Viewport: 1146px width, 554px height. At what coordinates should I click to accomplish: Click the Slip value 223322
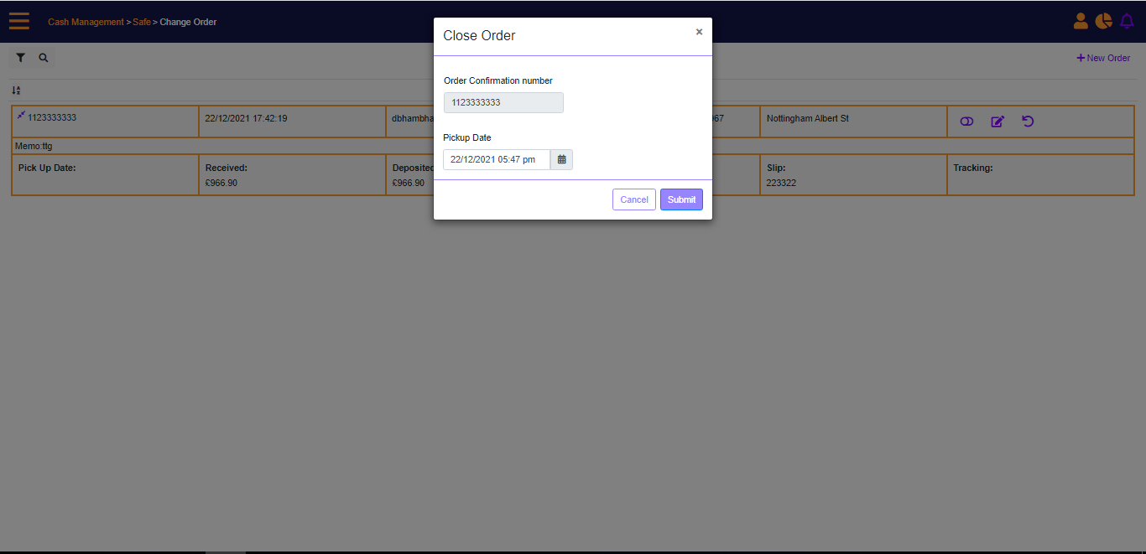pyautogui.click(x=781, y=183)
